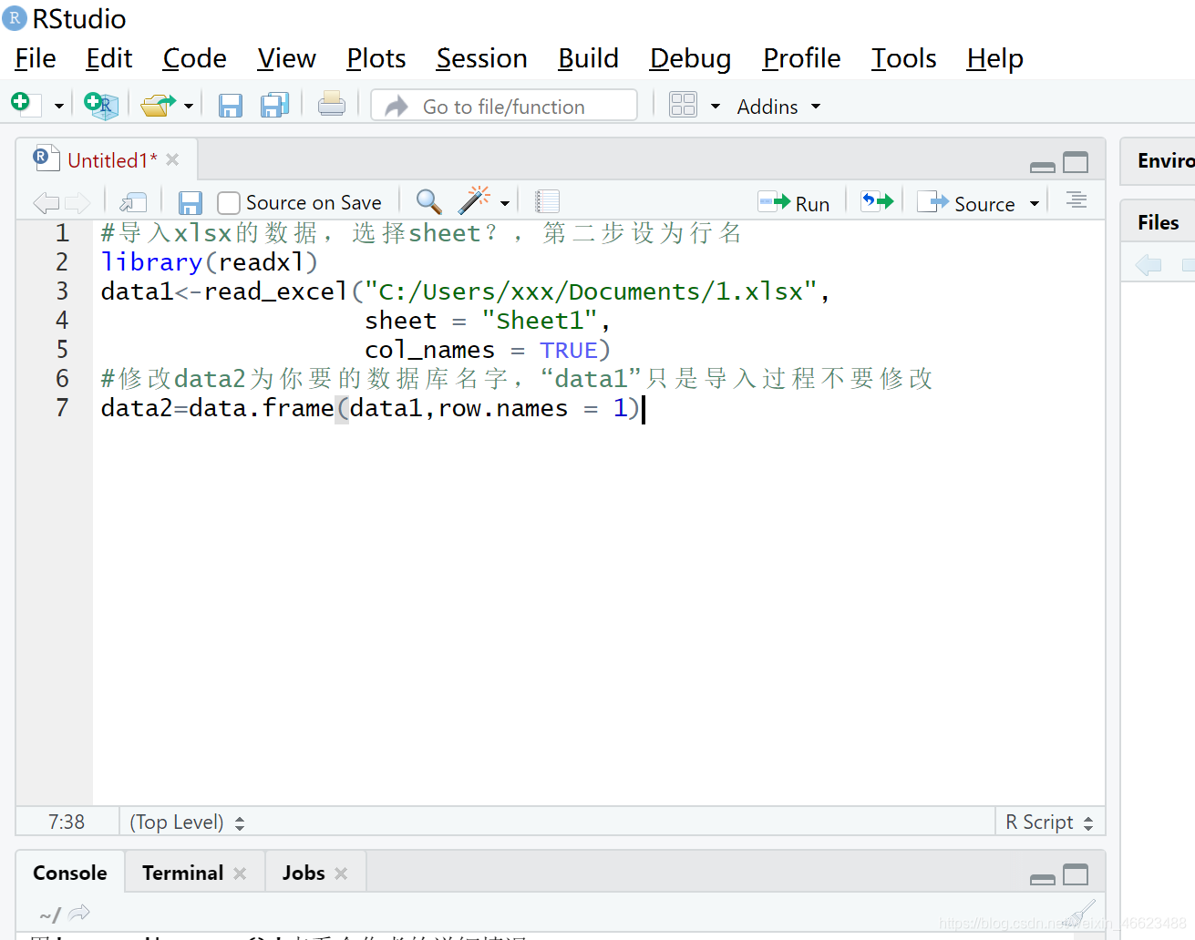Maximize the source editor pane
Screen dimensions: 1195x940
pyautogui.click(x=1077, y=162)
